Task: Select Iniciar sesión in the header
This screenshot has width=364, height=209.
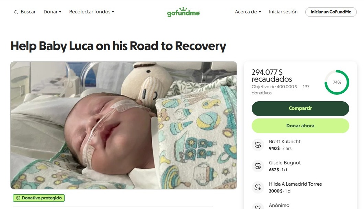Action: (283, 12)
